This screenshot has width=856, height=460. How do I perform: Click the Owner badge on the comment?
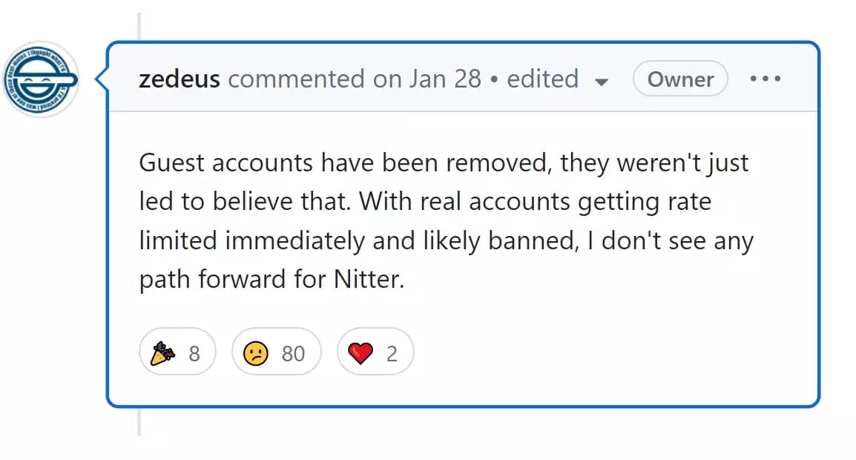pyautogui.click(x=679, y=78)
